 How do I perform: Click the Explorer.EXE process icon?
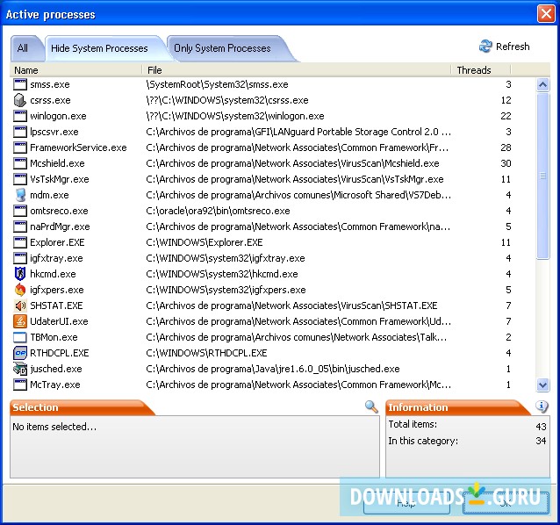click(x=20, y=242)
